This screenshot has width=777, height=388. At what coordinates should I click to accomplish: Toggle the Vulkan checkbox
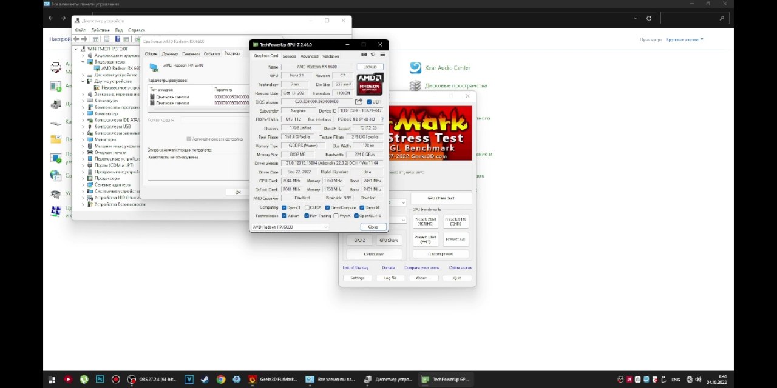[284, 216]
